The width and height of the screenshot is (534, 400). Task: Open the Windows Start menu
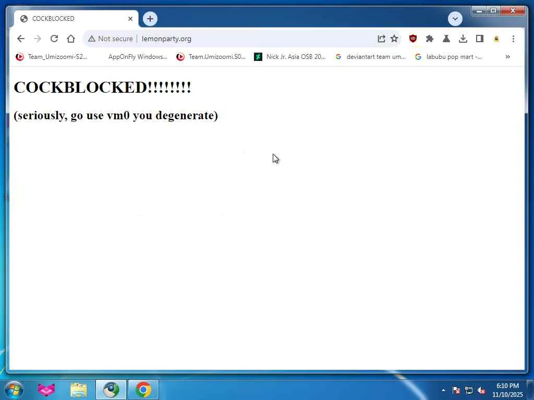click(x=14, y=390)
